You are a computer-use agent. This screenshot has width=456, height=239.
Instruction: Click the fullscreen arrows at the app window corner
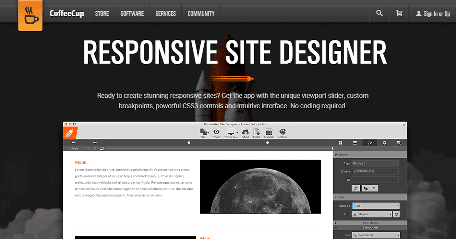tap(405, 124)
